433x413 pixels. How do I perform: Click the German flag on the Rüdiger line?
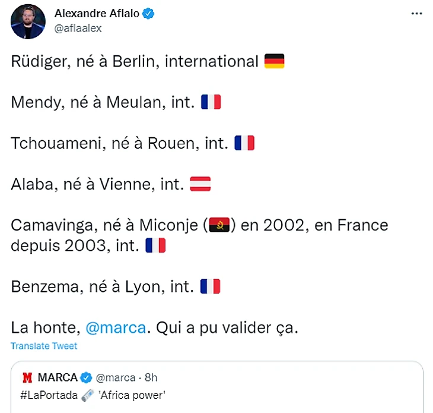coord(274,61)
